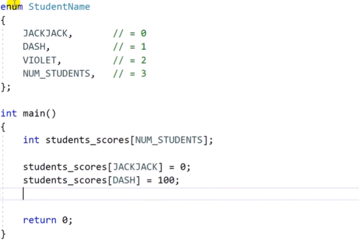
Task: Click the comment '// = 2'
Action: coord(130,60)
